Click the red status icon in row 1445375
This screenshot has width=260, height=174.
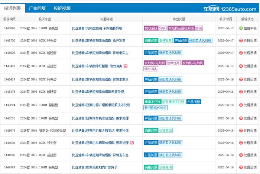[241, 92]
